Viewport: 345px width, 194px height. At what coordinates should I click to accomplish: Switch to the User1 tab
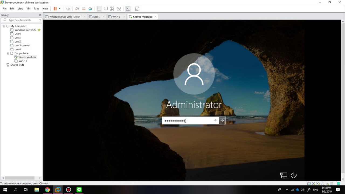(96, 17)
